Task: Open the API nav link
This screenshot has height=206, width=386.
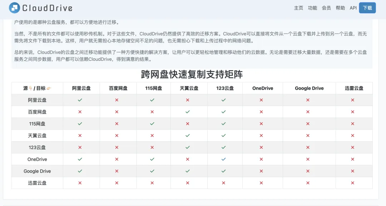Action: [x=353, y=8]
